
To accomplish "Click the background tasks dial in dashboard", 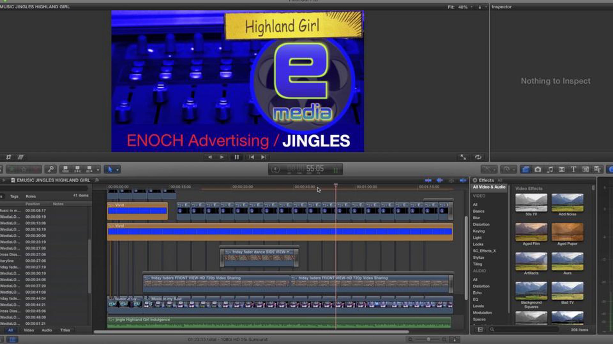I will 275,169.
